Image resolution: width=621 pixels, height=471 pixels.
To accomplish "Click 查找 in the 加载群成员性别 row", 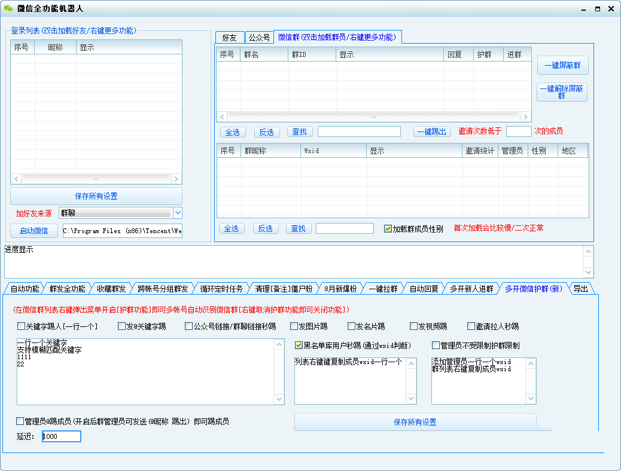I will point(298,228).
